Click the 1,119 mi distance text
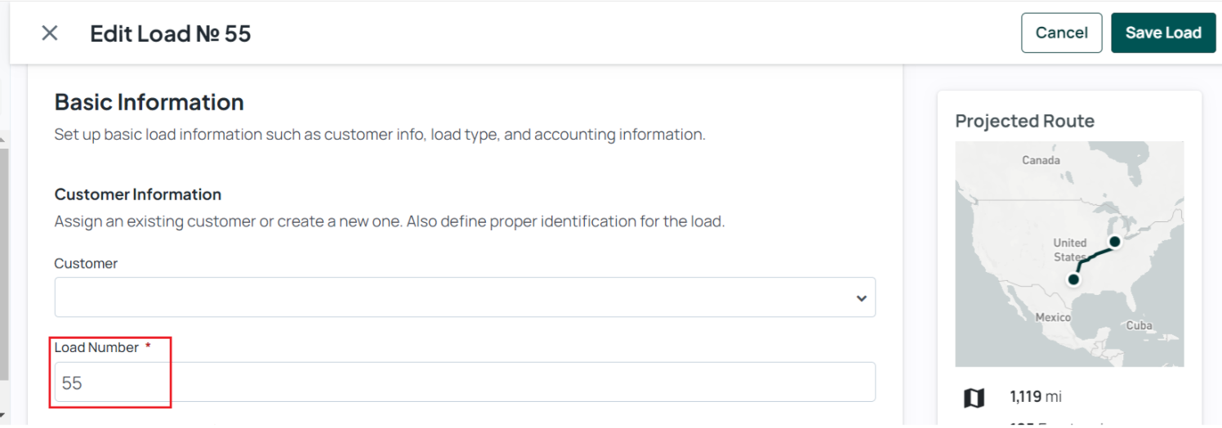This screenshot has height=428, width=1222. click(1036, 397)
